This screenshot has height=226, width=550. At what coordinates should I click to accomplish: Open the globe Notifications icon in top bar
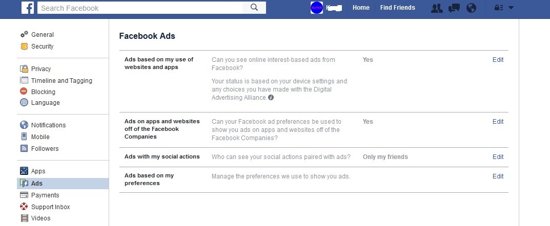[x=472, y=8]
